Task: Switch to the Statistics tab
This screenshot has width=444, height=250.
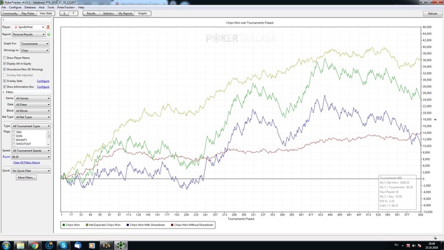Action: [108, 13]
